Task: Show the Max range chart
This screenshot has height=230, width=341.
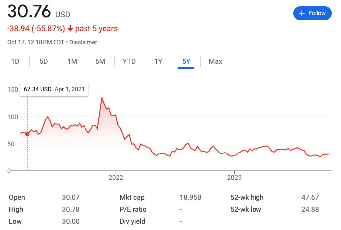Action: [215, 61]
